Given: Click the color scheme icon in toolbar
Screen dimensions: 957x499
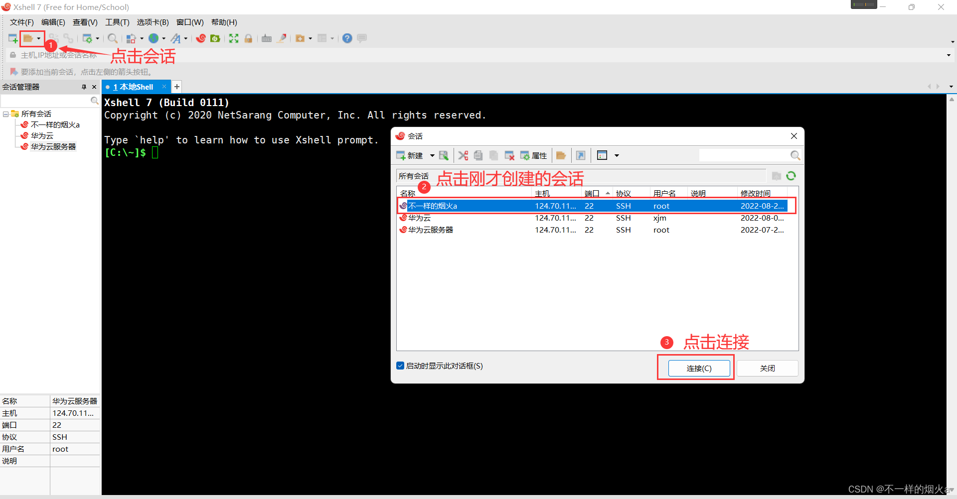Looking at the screenshot, I should point(131,38).
